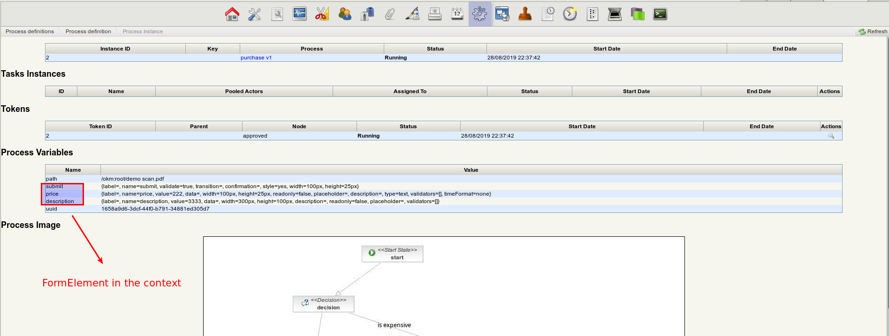Open the calendar icon showing 12
Screen dimensions: 889x336
coord(457,14)
